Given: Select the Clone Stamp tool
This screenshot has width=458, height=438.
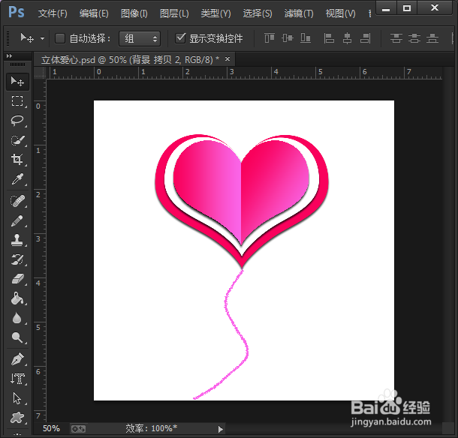Looking at the screenshot, I should click(x=17, y=240).
